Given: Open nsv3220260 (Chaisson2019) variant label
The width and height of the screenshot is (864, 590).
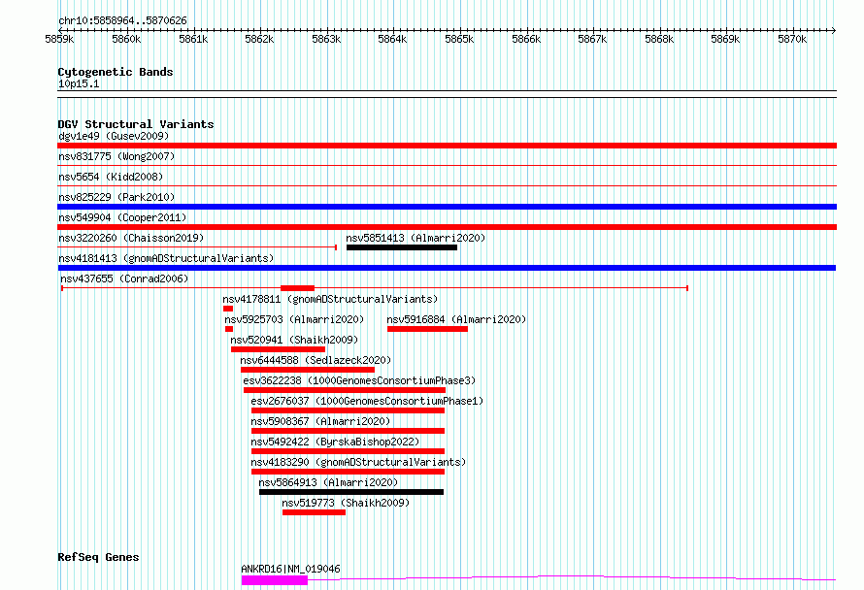Looking at the screenshot, I should pyautogui.click(x=131, y=238).
